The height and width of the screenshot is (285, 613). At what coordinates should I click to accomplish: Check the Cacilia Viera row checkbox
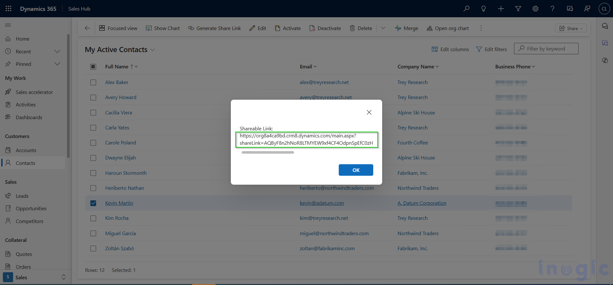point(93,112)
